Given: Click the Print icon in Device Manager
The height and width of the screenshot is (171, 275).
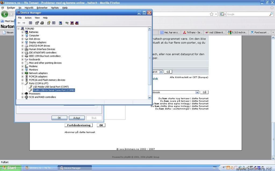Looking at the screenshot, I should pyautogui.click(x=42, y=23).
